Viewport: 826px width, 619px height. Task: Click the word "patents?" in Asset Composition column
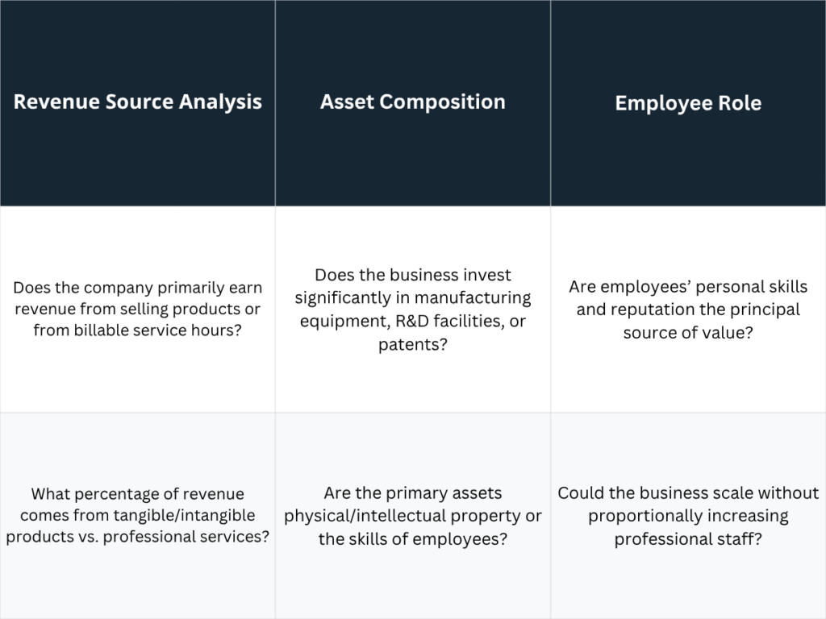(x=412, y=346)
